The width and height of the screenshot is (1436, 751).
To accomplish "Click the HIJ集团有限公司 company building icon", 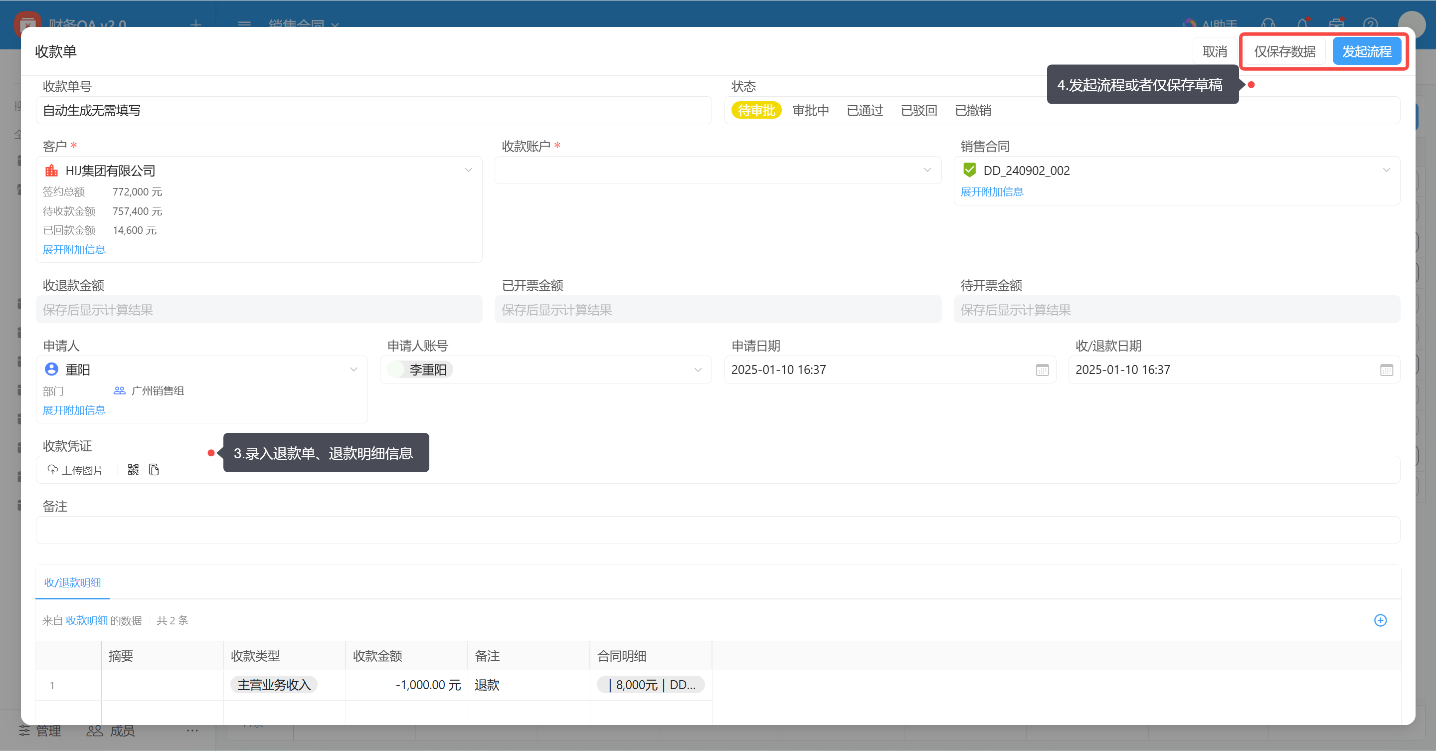I will [51, 170].
